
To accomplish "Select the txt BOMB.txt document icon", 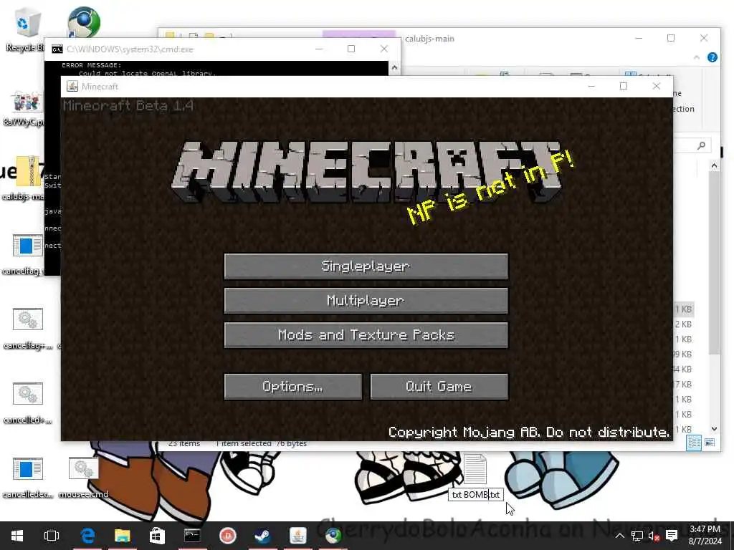I will coord(475,469).
